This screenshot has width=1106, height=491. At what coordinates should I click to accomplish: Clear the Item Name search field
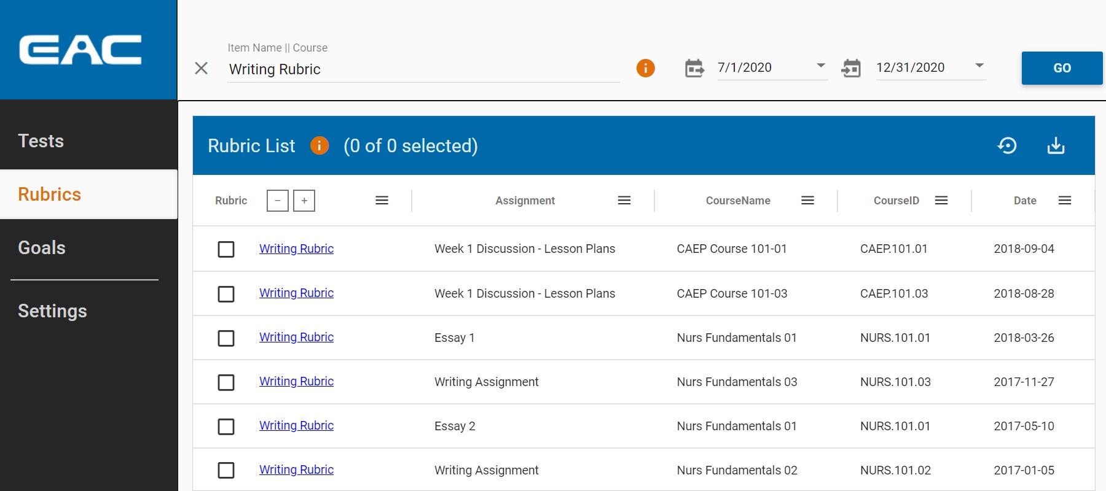tap(201, 68)
